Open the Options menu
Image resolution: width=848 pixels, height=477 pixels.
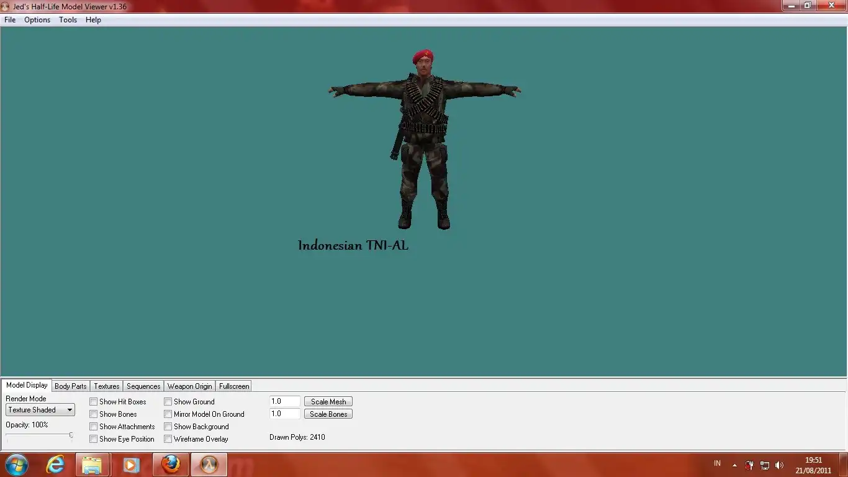[37, 20]
